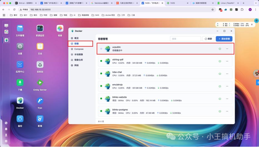This screenshot has width=259, height=147.
Task: Open more options menu for ucpublic container
Action: click(227, 49)
